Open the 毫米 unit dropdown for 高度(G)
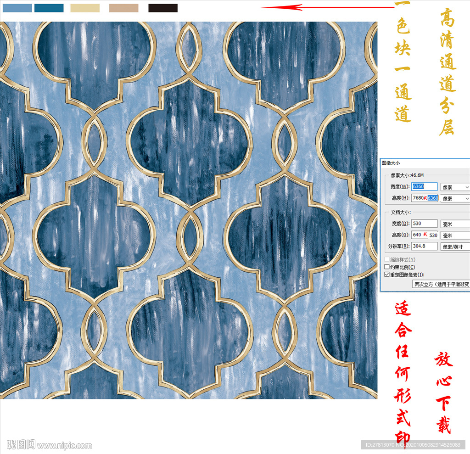Screen dimensions: 470x454 (x=455, y=235)
